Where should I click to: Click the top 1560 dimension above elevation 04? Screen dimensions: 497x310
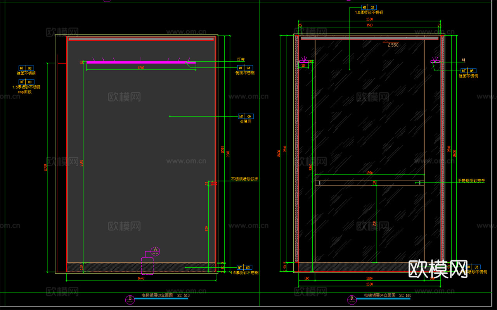click(x=369, y=19)
